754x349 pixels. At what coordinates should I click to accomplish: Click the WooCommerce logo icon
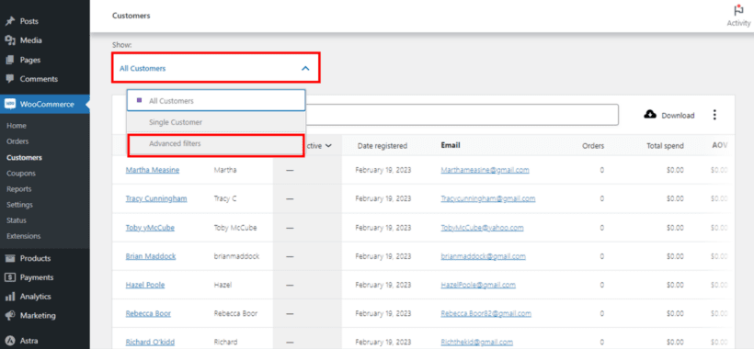10,104
